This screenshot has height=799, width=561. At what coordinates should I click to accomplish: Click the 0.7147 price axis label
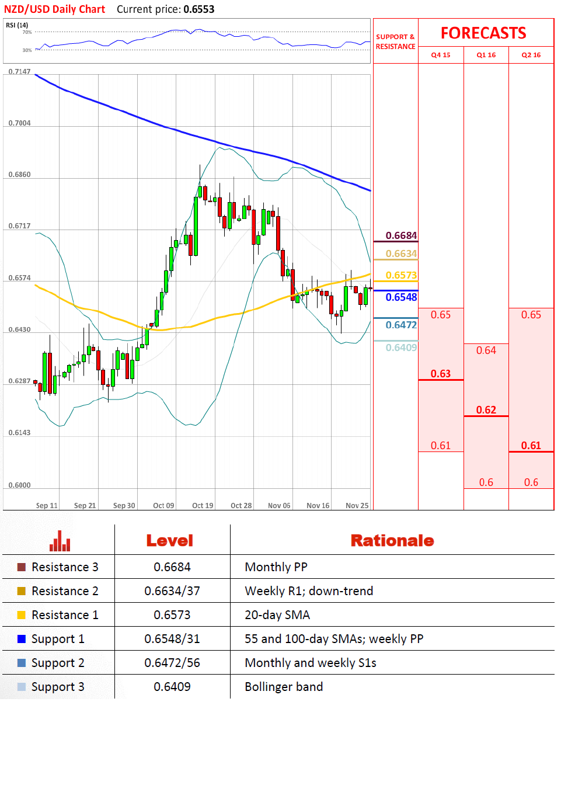tap(19, 72)
